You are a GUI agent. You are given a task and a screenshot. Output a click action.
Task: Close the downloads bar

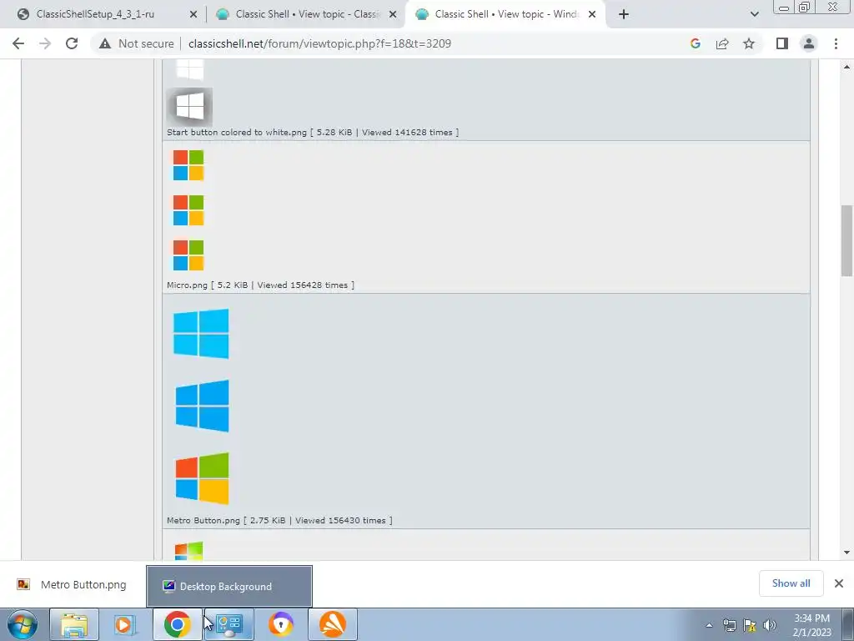point(839,583)
